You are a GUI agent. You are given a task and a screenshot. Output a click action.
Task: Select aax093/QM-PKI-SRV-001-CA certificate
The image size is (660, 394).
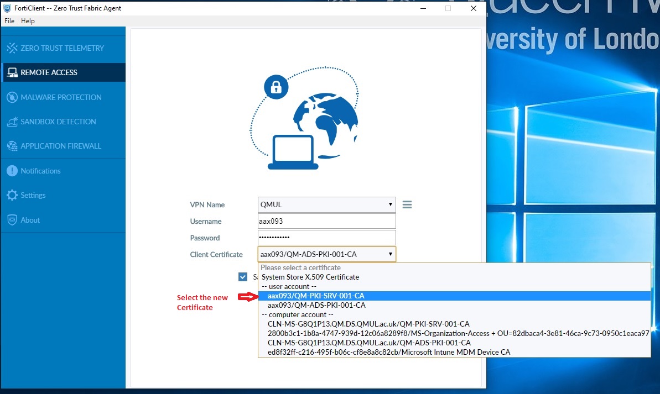click(x=316, y=296)
